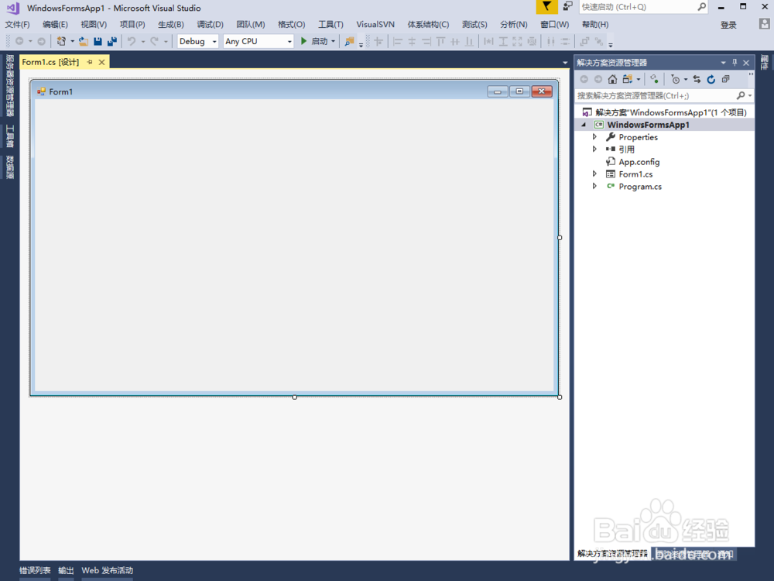Open the 输出 bottom tab
The height and width of the screenshot is (581, 774).
pyautogui.click(x=66, y=570)
